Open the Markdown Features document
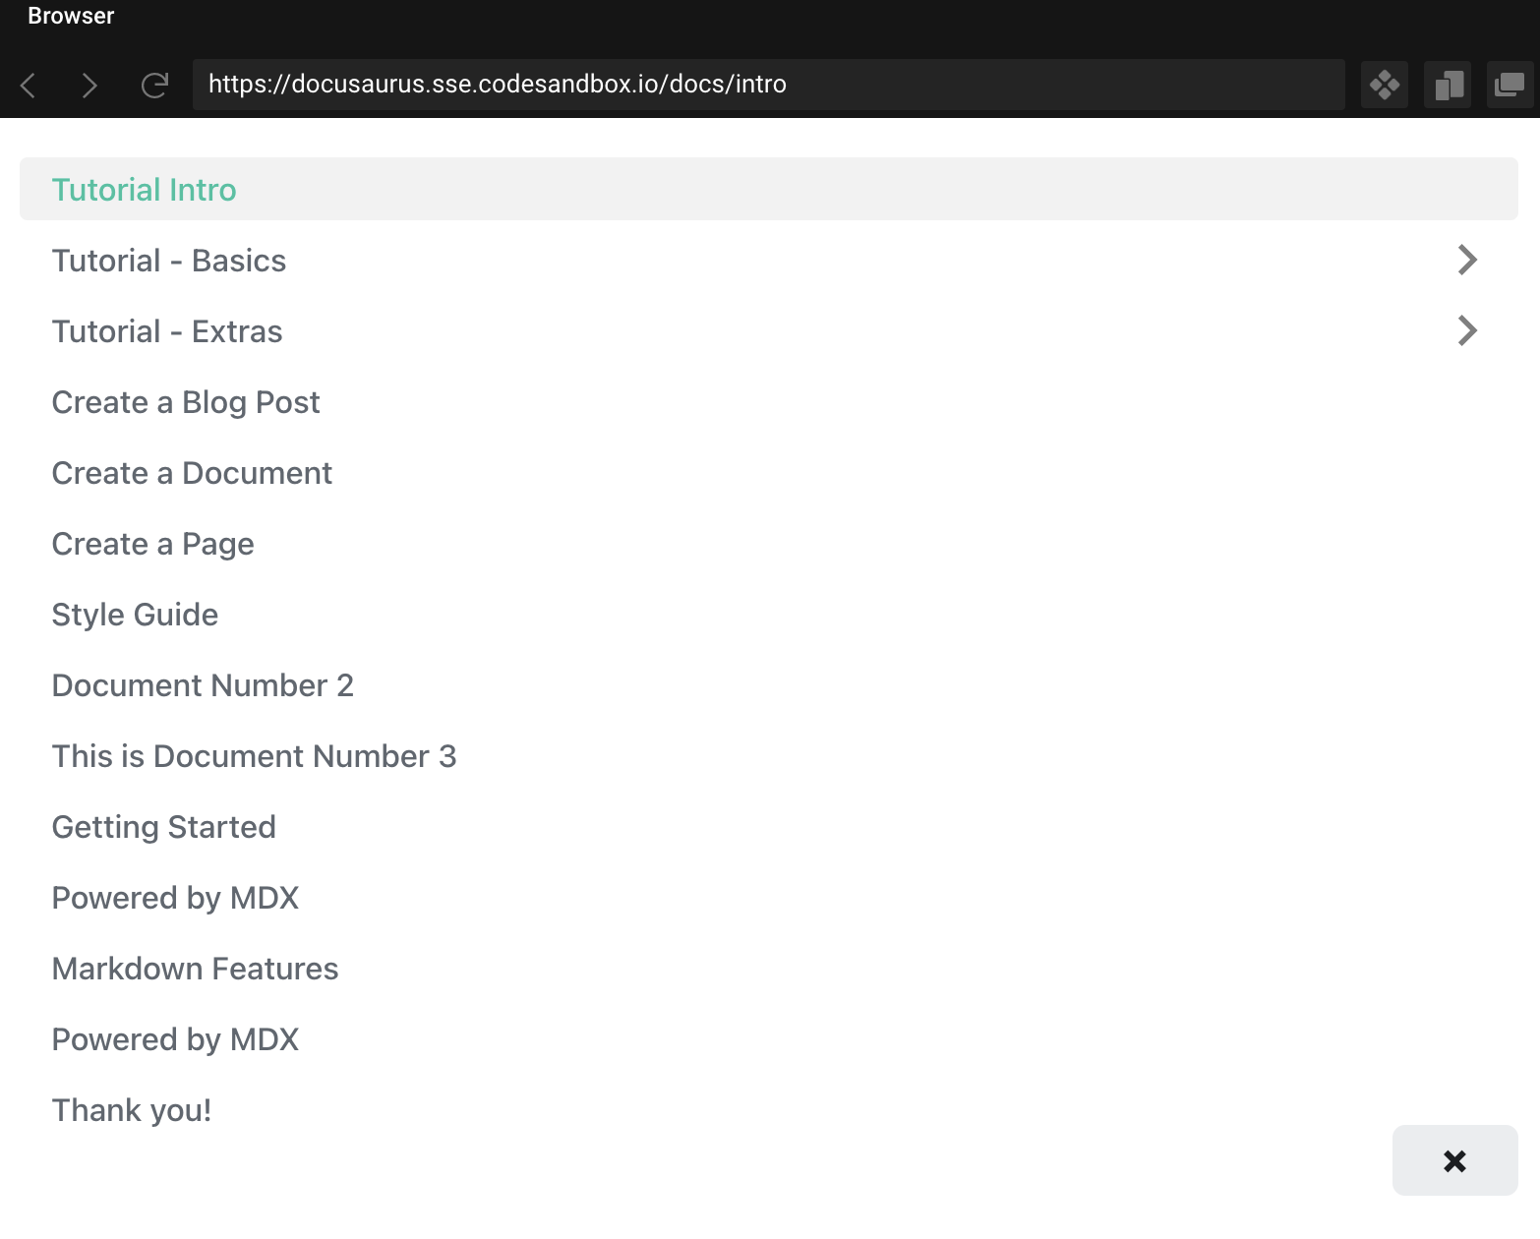1540x1239 pixels. click(195, 969)
